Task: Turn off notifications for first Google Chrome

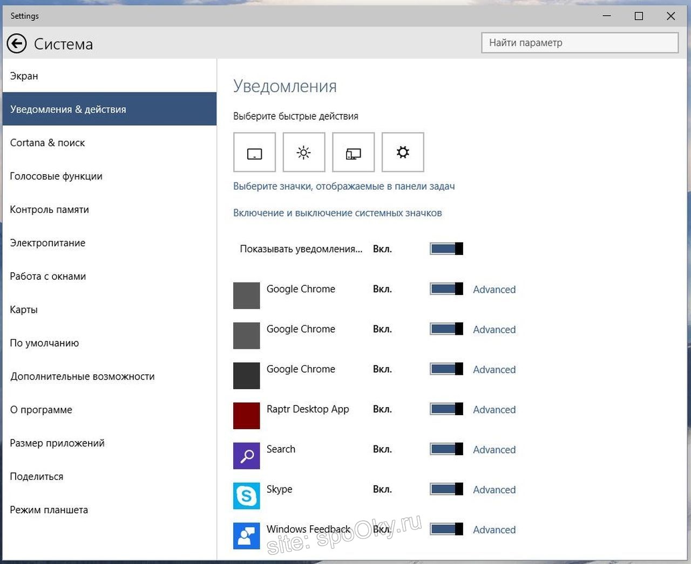Action: pos(446,288)
